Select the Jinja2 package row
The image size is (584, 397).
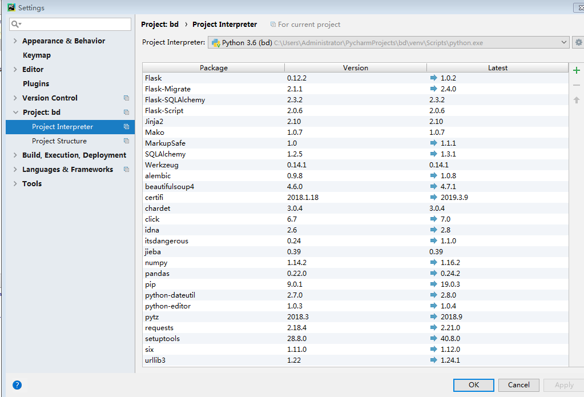pos(356,121)
